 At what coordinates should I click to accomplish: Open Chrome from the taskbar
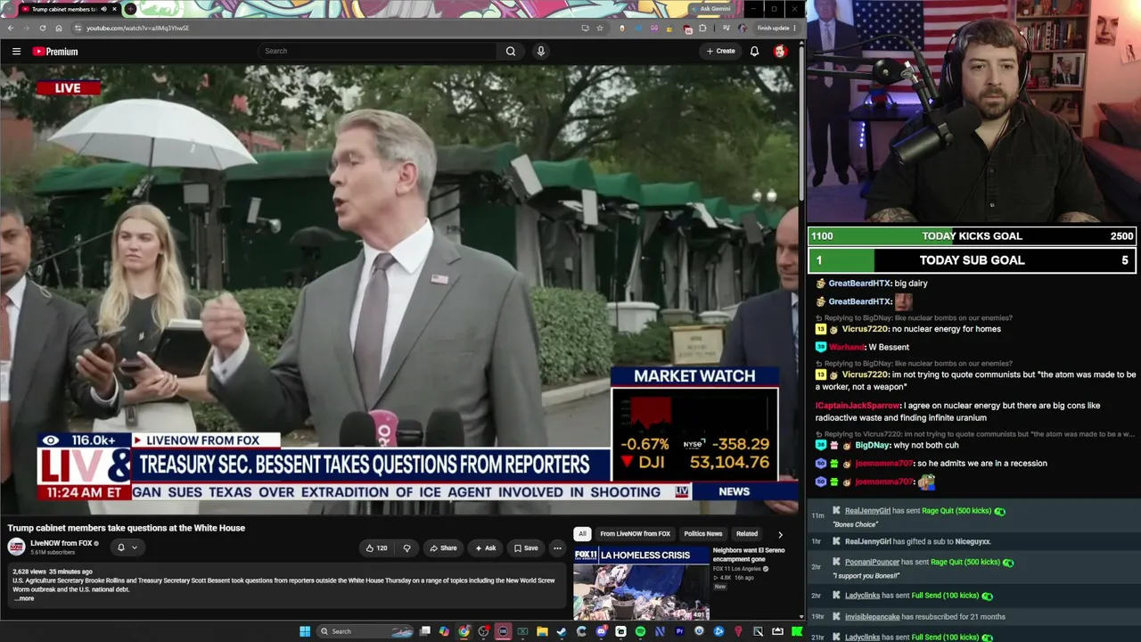464,631
